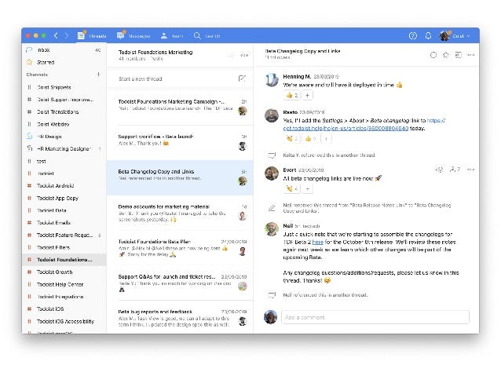Viewport: 501px width, 376px height.
Task: Open Starred in sidebar
Action: pyautogui.click(x=64, y=62)
